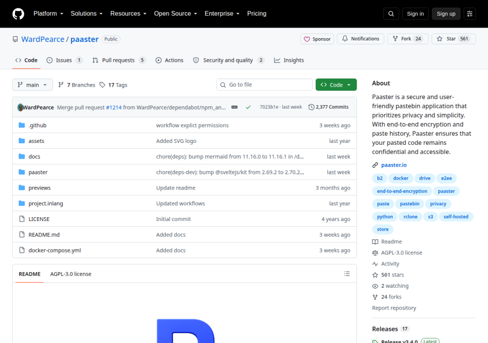
Task: Click the Notifications bell button
Action: [x=361, y=39]
